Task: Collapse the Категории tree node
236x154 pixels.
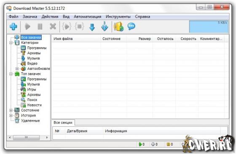Action: point(11,42)
